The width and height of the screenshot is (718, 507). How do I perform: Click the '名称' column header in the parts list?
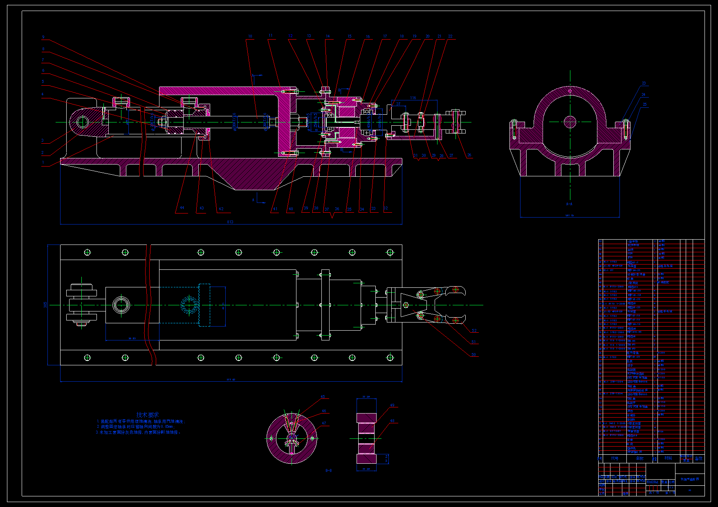point(639,458)
